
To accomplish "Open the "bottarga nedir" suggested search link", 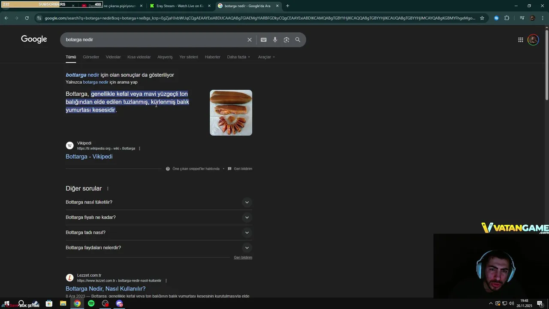I will click(82, 75).
